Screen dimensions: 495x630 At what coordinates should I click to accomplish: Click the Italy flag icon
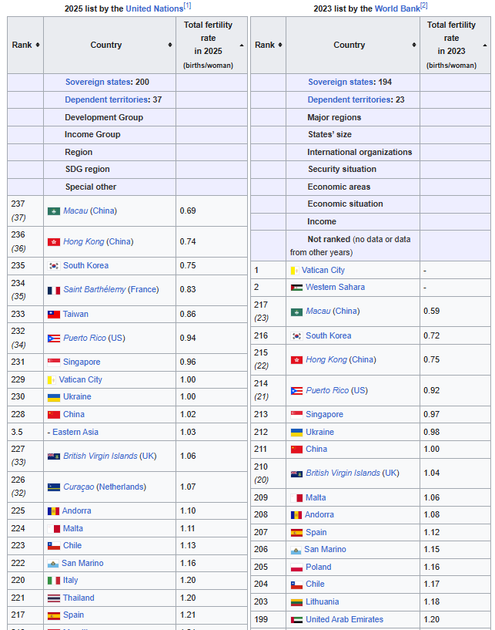pos(54,581)
